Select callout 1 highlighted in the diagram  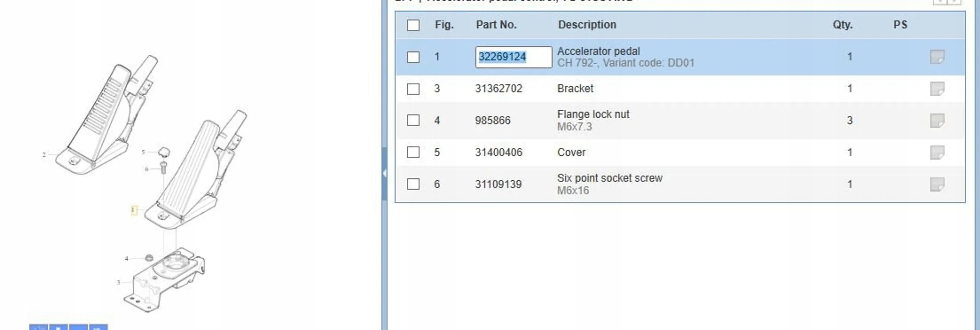click(134, 210)
